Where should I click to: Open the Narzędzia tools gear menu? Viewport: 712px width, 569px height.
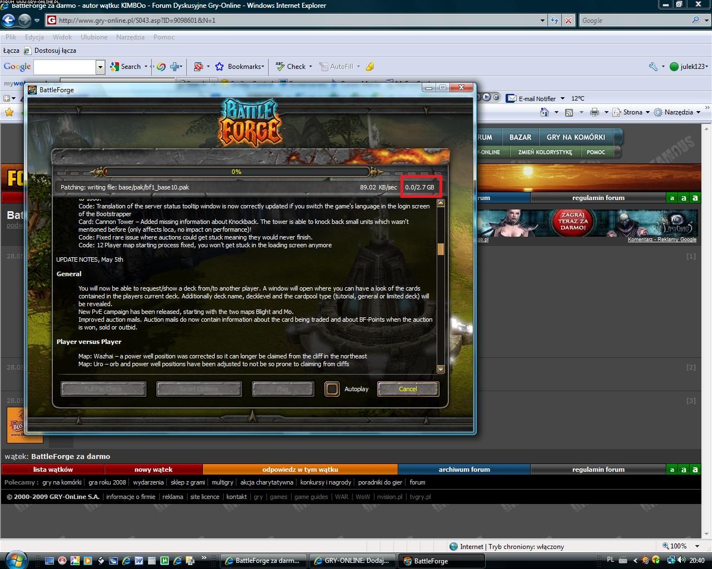[x=676, y=112]
